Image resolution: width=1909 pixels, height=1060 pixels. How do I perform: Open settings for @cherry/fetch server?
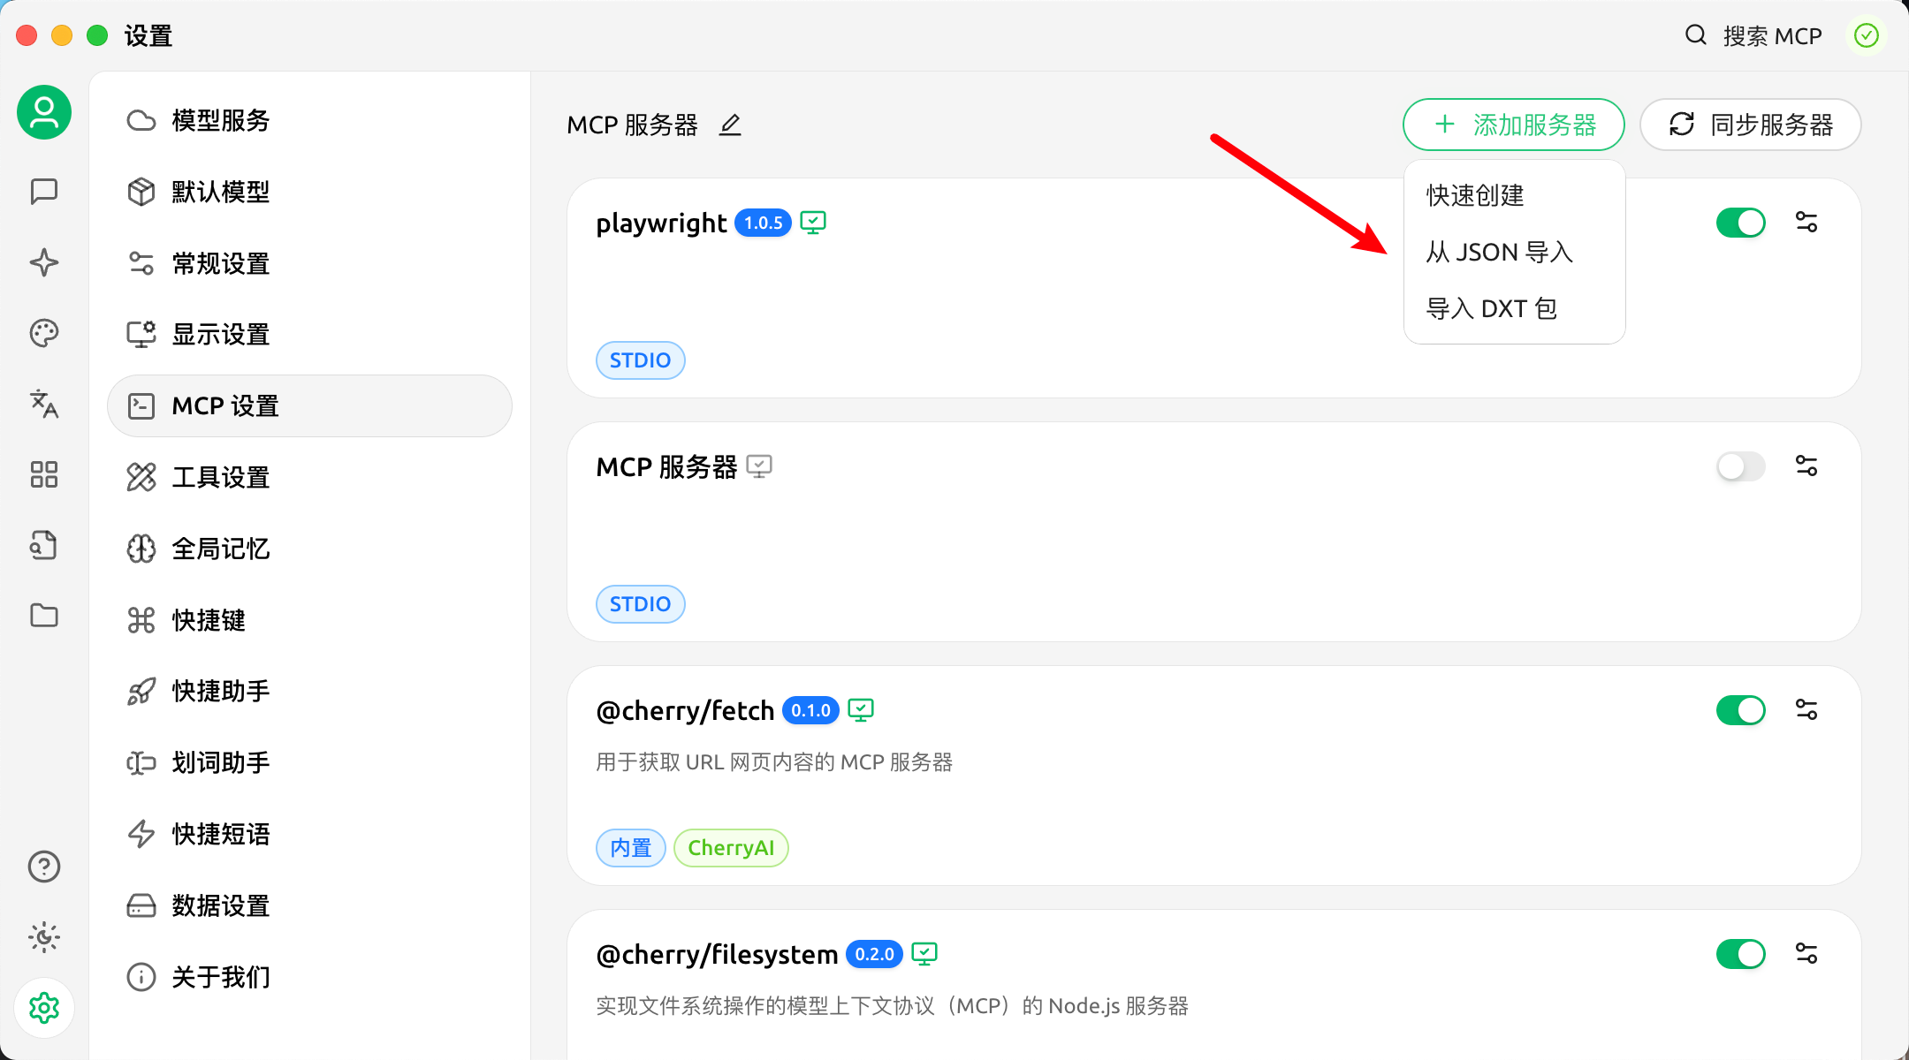click(1806, 710)
